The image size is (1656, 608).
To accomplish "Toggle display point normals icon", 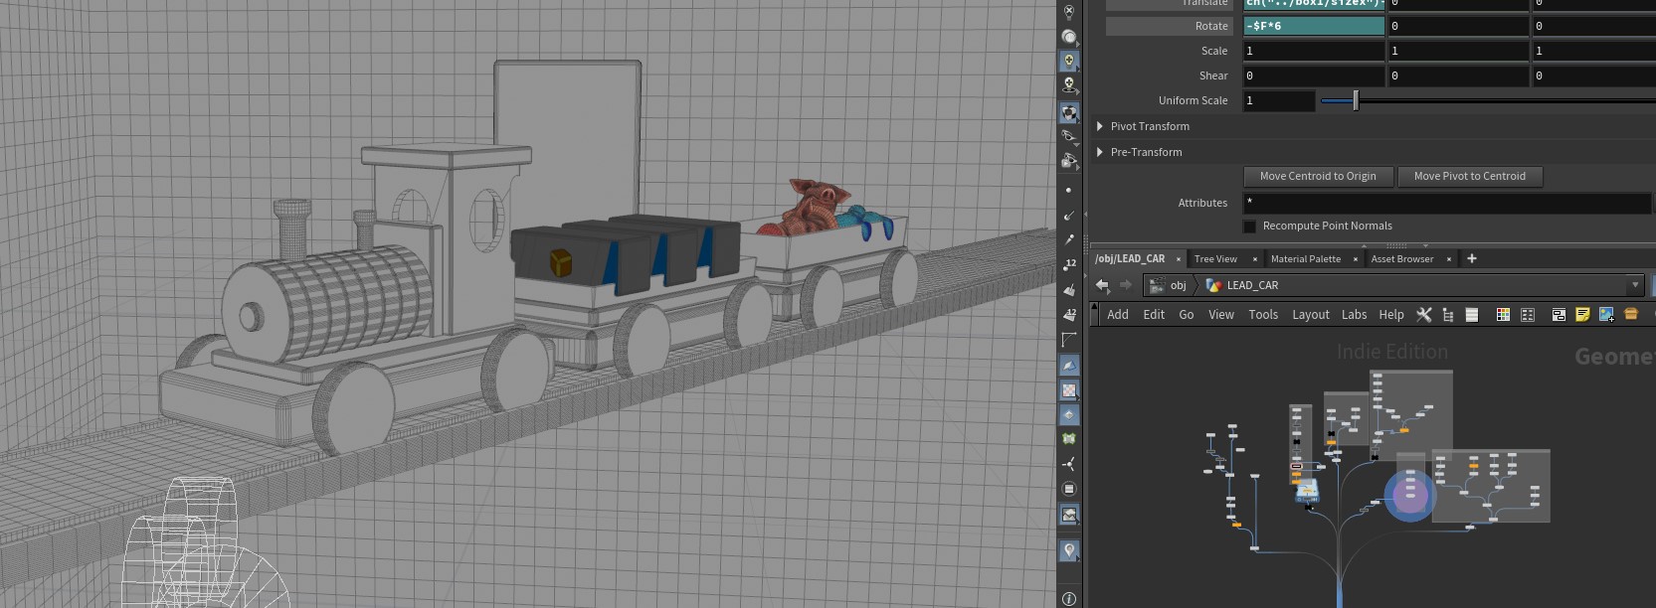I will pyautogui.click(x=1069, y=215).
